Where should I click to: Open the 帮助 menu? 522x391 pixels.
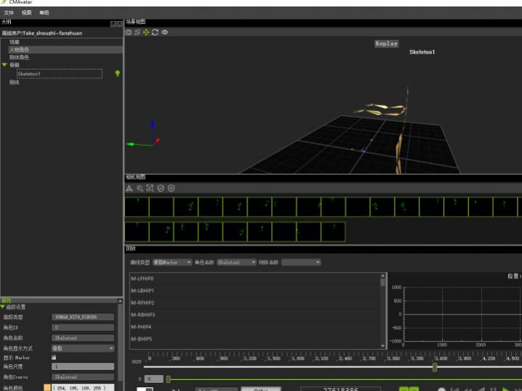(x=44, y=13)
